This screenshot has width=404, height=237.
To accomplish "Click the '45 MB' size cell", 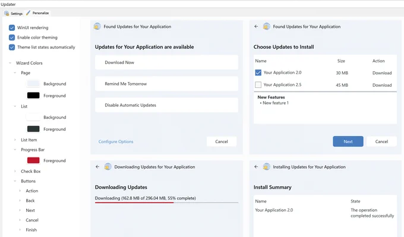I will click(342, 85).
